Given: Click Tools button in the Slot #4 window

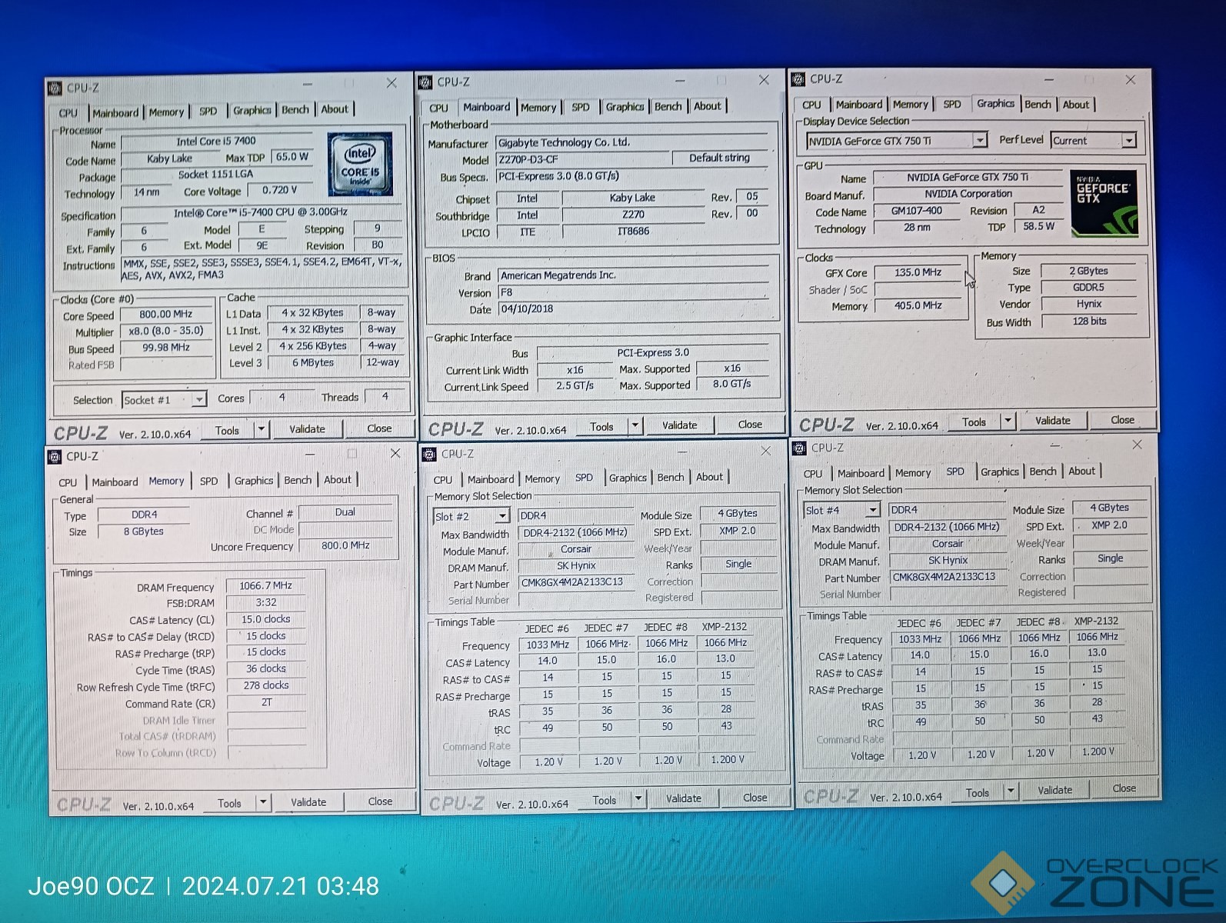Looking at the screenshot, I should (978, 793).
